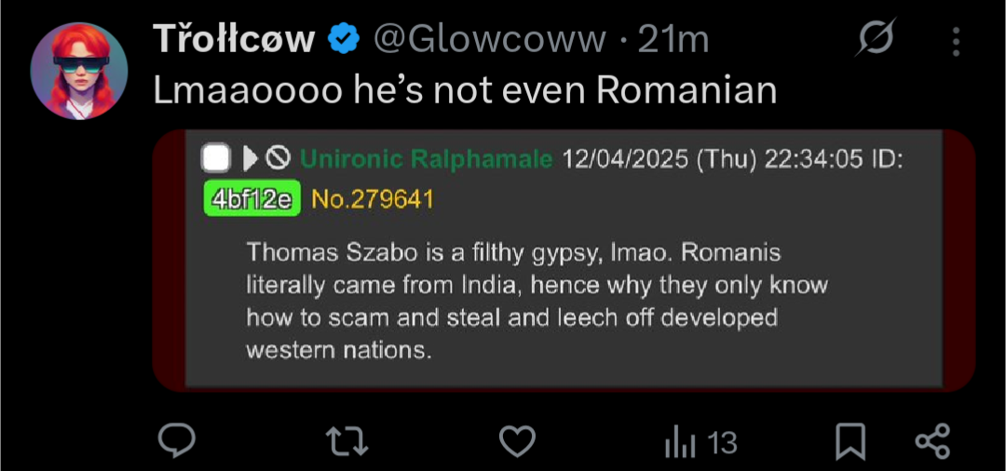Click the Unironic Ralphamale poster name

pyautogui.click(x=426, y=159)
